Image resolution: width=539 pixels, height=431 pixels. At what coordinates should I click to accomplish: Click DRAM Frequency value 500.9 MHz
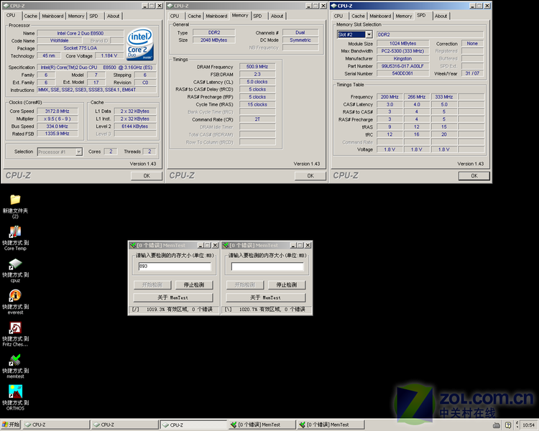coord(257,67)
